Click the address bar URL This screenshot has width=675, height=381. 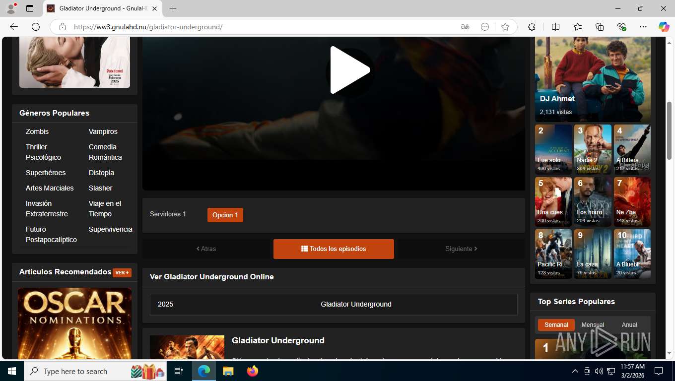click(x=148, y=27)
